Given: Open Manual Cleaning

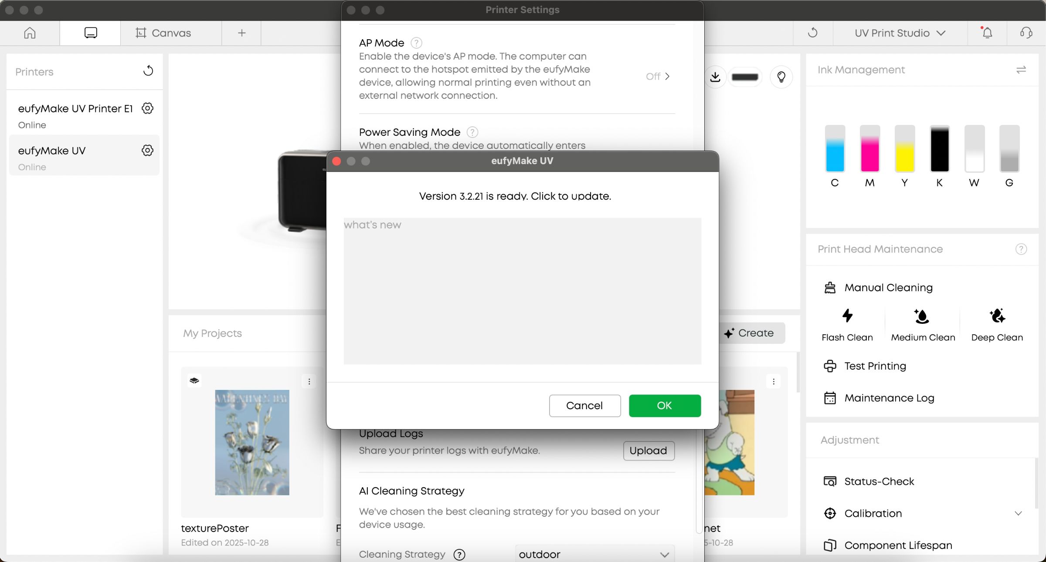Looking at the screenshot, I should (x=878, y=288).
